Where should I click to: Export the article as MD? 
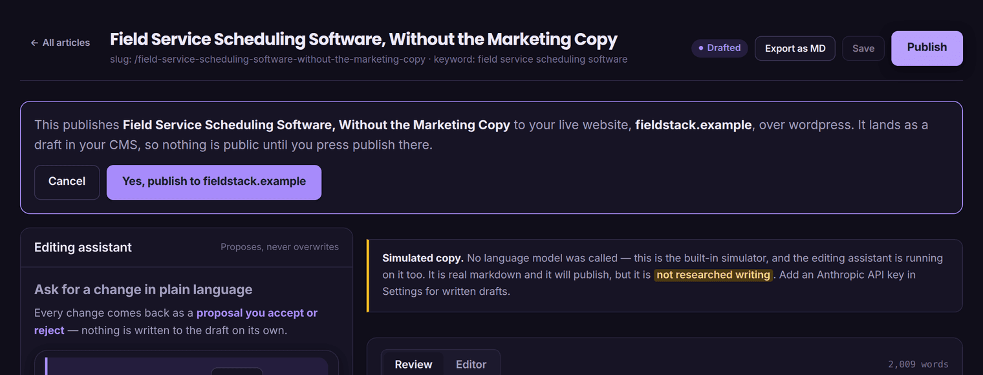click(x=795, y=48)
